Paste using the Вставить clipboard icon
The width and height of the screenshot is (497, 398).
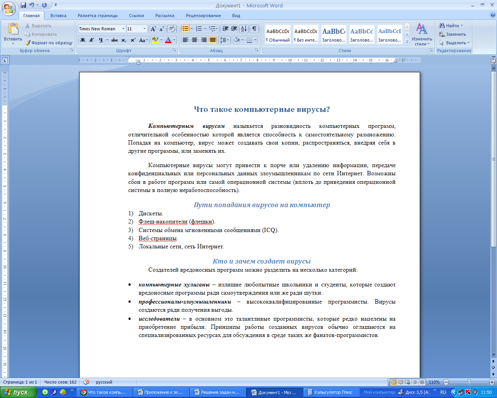coord(13,29)
